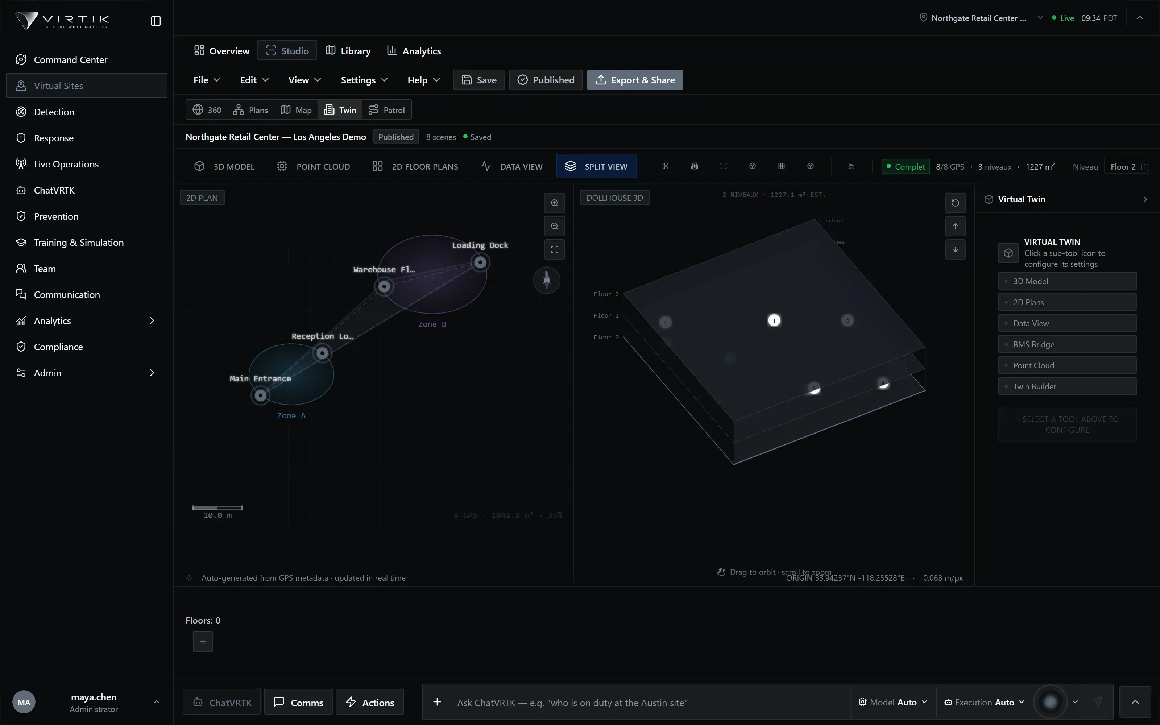Screen dimensions: 1160x725
Task: Toggle the Published status button
Action: tap(546, 80)
